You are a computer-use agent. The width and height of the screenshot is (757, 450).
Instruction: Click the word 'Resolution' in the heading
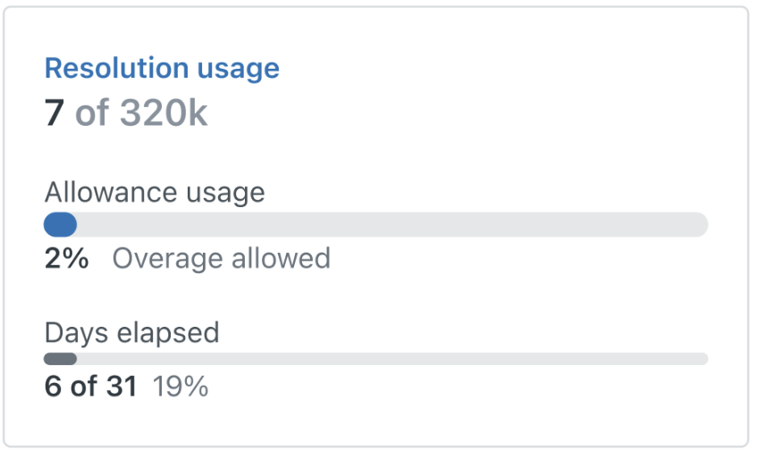click(116, 68)
